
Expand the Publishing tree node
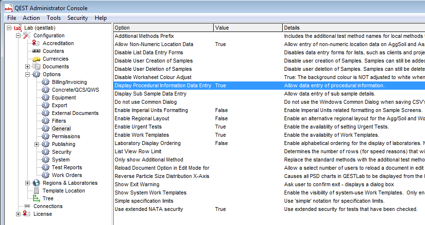coord(37,145)
